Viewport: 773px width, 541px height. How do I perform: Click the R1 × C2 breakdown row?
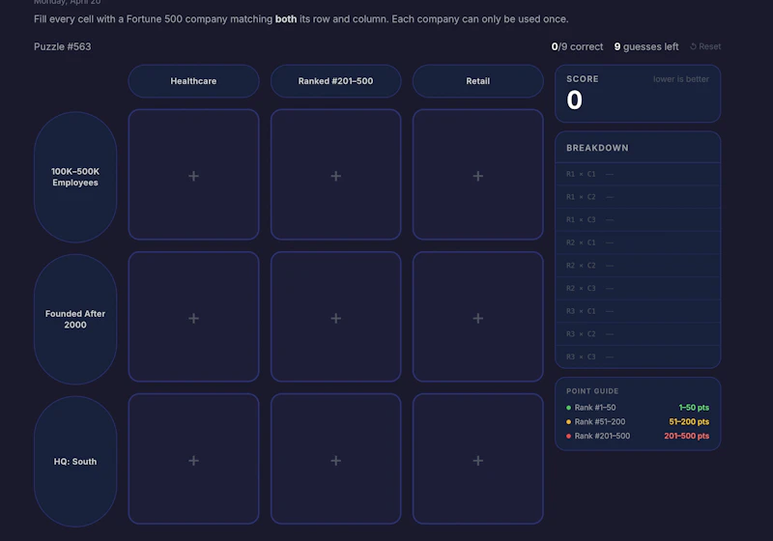638,196
